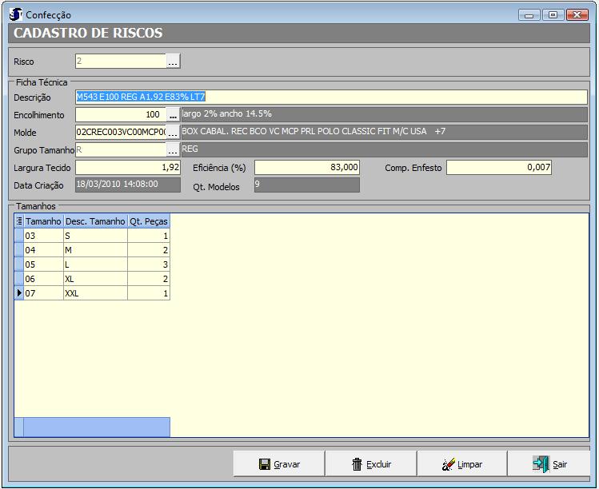Click the Desc. Tamanho column header
The image size is (599, 489).
point(95,221)
